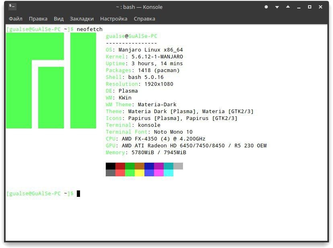Click the light gray color block

(x=178, y=166)
